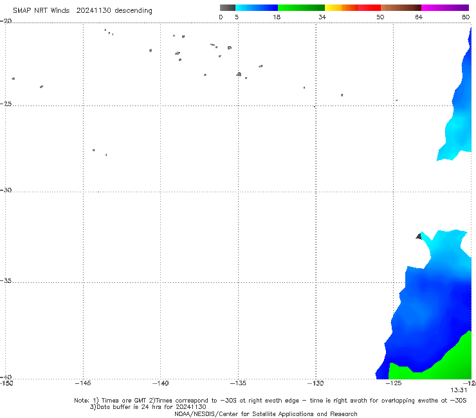Click the 'Times are GMT' note line
The height and width of the screenshot is (418, 476).
[x=270, y=401]
